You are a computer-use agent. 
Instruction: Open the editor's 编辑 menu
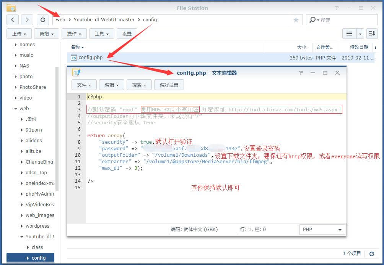(x=112, y=85)
